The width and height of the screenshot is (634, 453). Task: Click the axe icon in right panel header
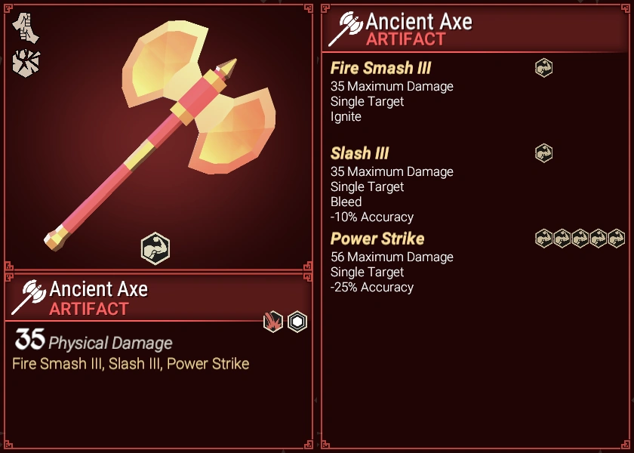(346, 29)
